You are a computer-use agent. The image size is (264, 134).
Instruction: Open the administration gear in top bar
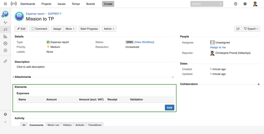[245, 4]
